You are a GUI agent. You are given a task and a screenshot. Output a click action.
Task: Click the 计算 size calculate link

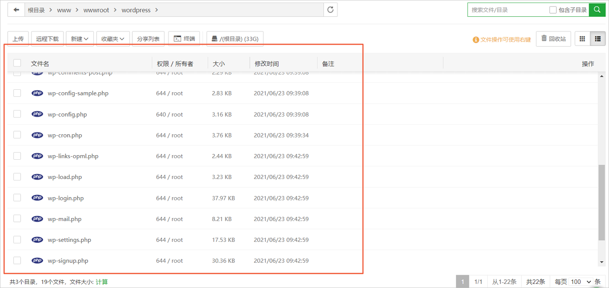102,282
